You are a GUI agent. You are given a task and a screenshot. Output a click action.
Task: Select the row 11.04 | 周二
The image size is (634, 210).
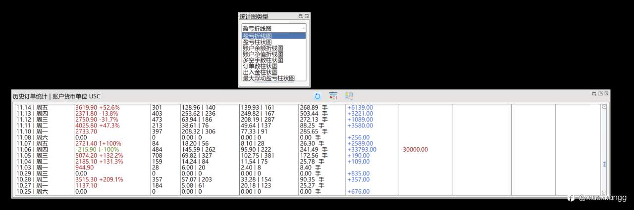pyautogui.click(x=307, y=162)
